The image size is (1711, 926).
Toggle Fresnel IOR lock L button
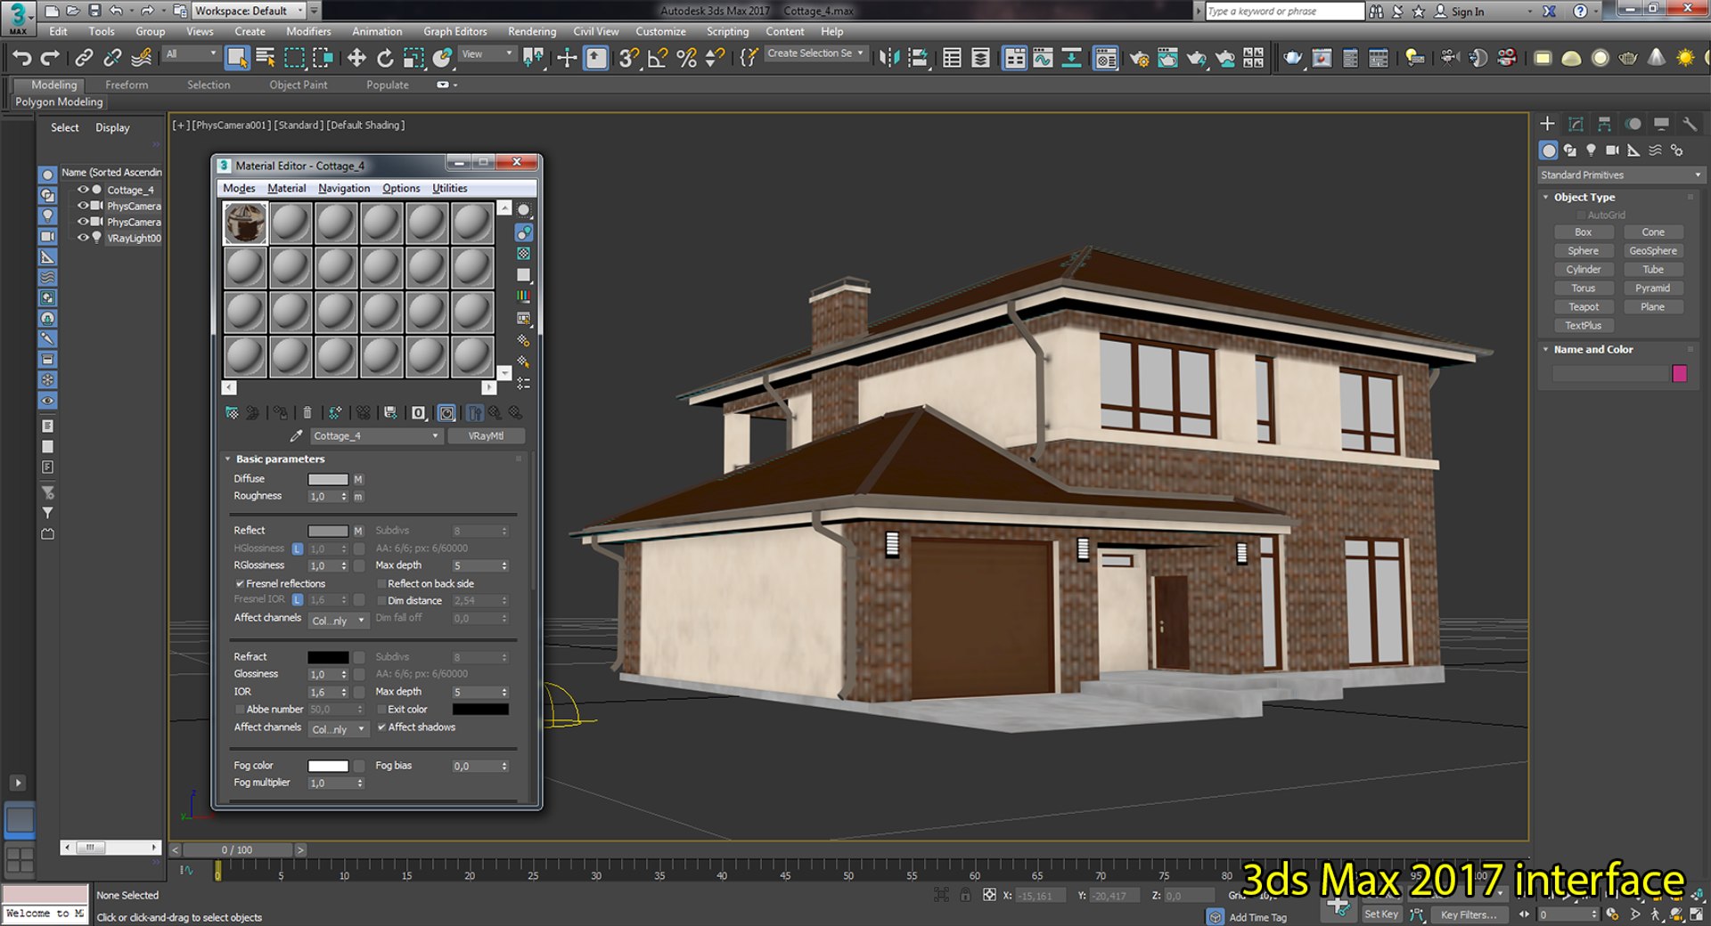coord(298,600)
